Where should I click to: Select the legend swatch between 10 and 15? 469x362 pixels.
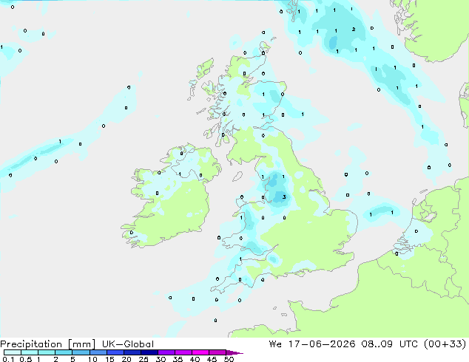click(x=98, y=352)
